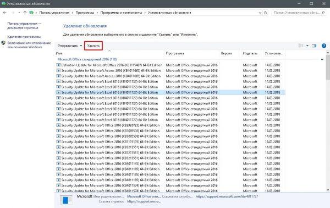
Task: Sort by the Программа column header
Action: tap(191, 53)
